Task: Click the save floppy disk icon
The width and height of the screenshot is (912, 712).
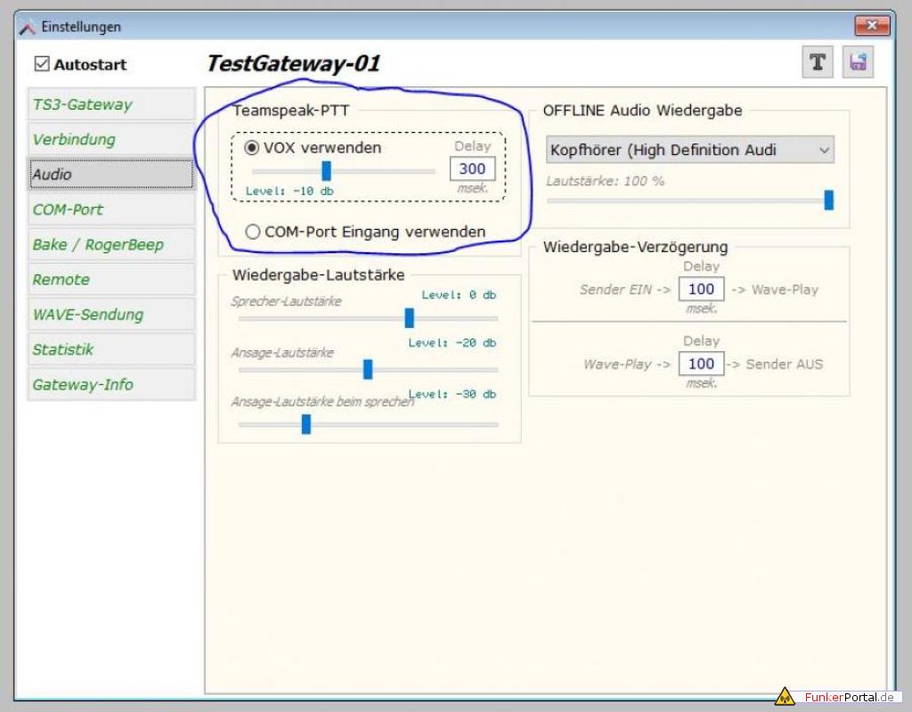Action: coord(858,62)
